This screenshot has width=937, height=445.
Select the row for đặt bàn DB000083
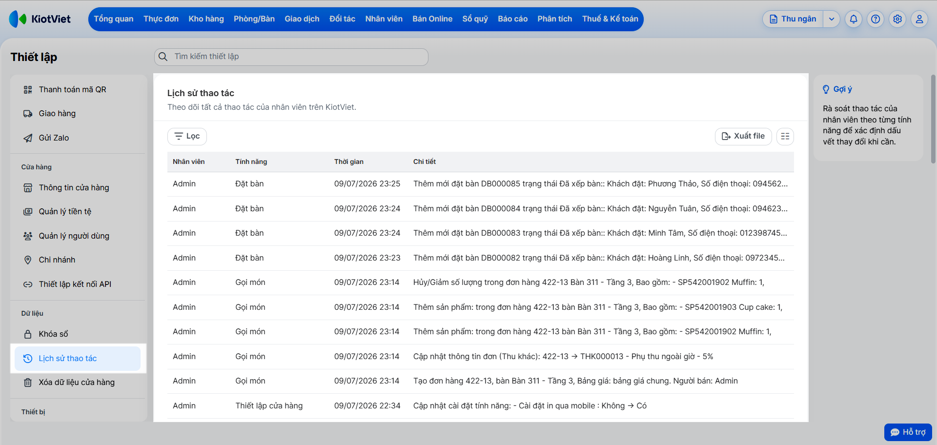(x=481, y=233)
